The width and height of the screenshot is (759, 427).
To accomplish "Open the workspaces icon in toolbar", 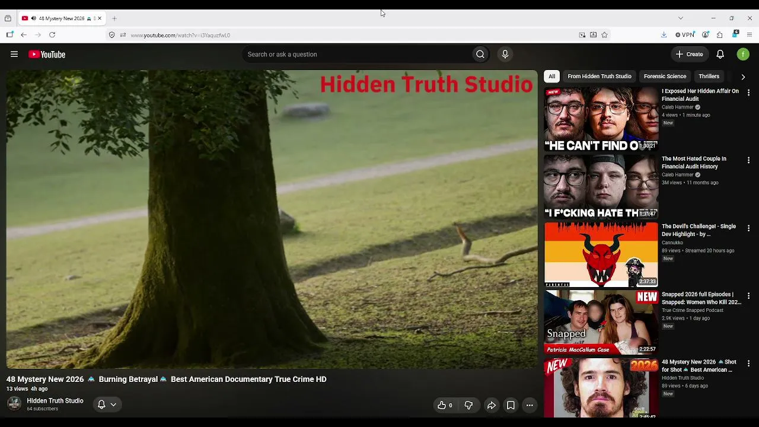I will click(x=9, y=35).
